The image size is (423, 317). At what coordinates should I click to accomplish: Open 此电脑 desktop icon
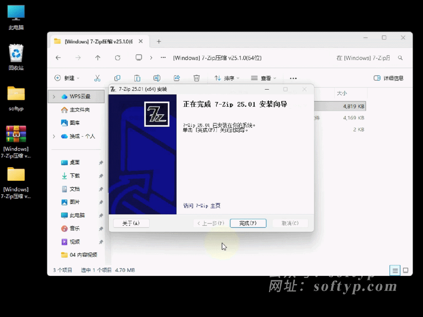pyautogui.click(x=16, y=18)
